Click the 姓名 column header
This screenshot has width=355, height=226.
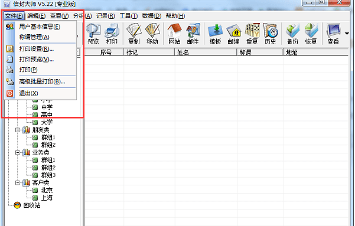(x=206, y=53)
